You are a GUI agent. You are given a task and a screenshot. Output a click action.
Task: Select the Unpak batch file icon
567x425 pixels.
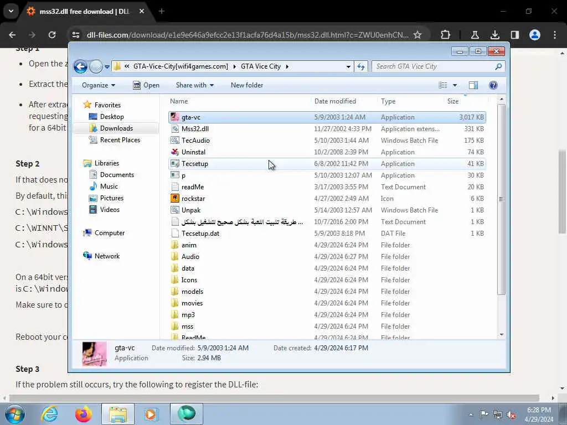point(175,210)
